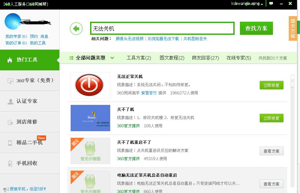Click the flame icon beside 热门工具
This screenshot has width=300, height=193.
tap(10, 60)
